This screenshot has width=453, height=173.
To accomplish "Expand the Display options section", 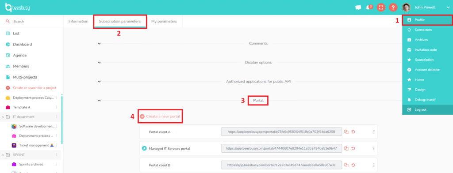I will click(x=99, y=62).
